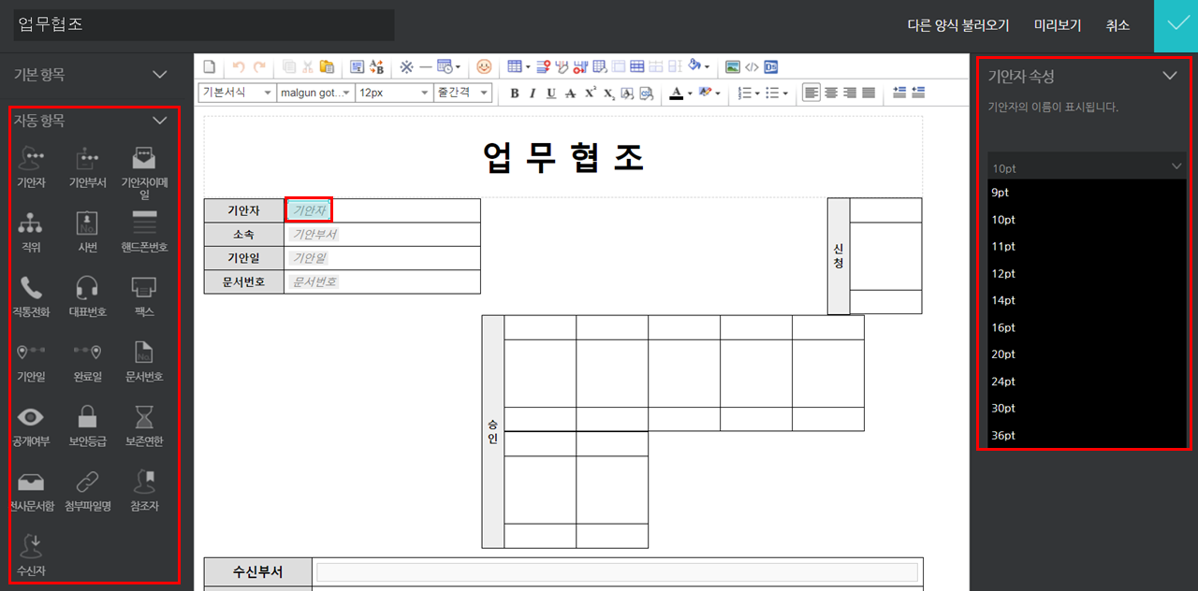Insert the 기안자이메일 auto field
The height and width of the screenshot is (591, 1198).
click(143, 159)
